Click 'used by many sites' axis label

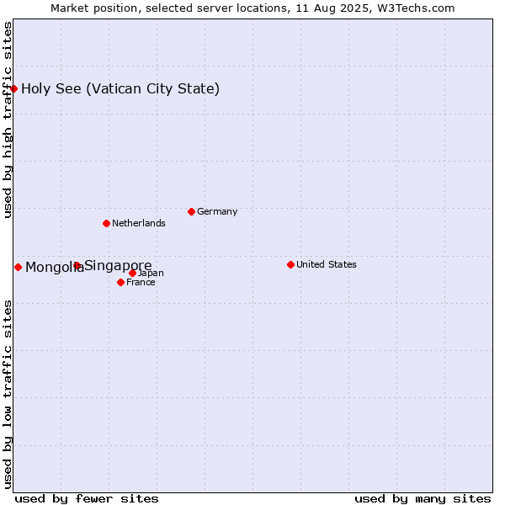423,499
